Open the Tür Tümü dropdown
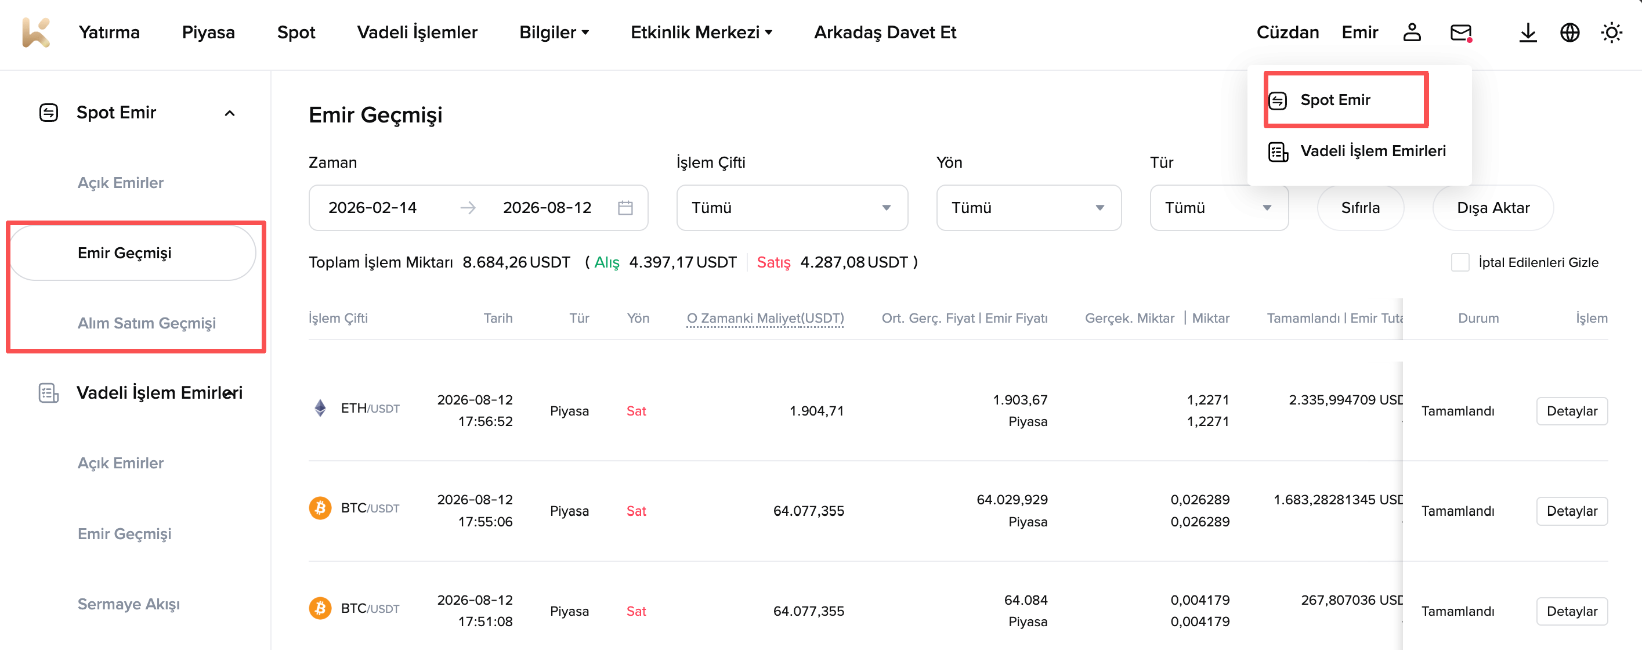Screen dimensions: 1642x650 pyautogui.click(x=1219, y=208)
